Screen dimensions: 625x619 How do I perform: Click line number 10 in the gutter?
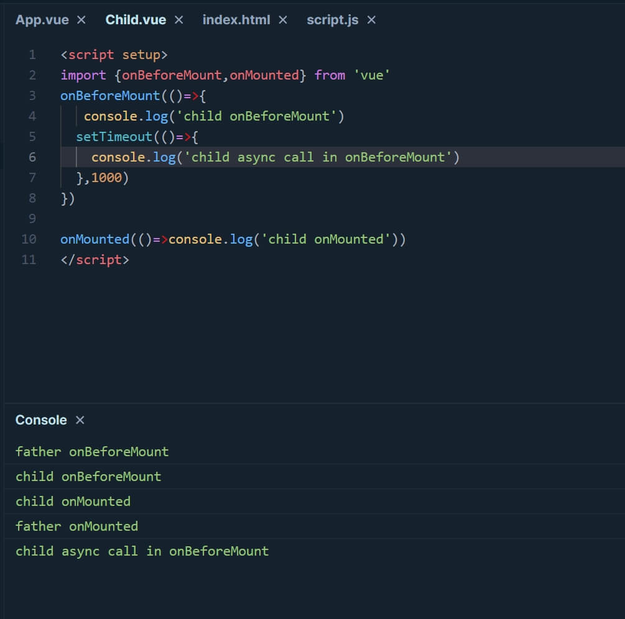pos(29,239)
